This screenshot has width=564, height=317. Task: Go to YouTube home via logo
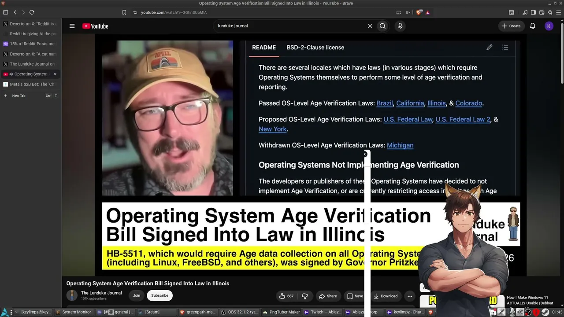point(95,26)
